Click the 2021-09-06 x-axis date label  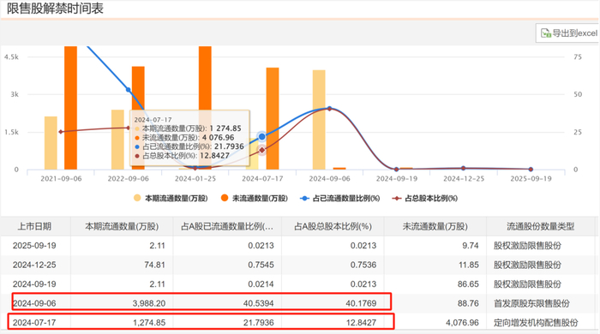click(61, 178)
